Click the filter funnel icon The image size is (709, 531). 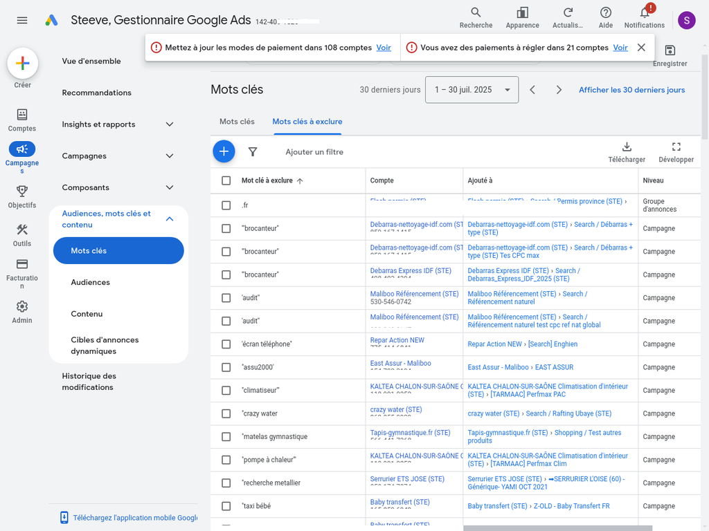[x=253, y=151]
